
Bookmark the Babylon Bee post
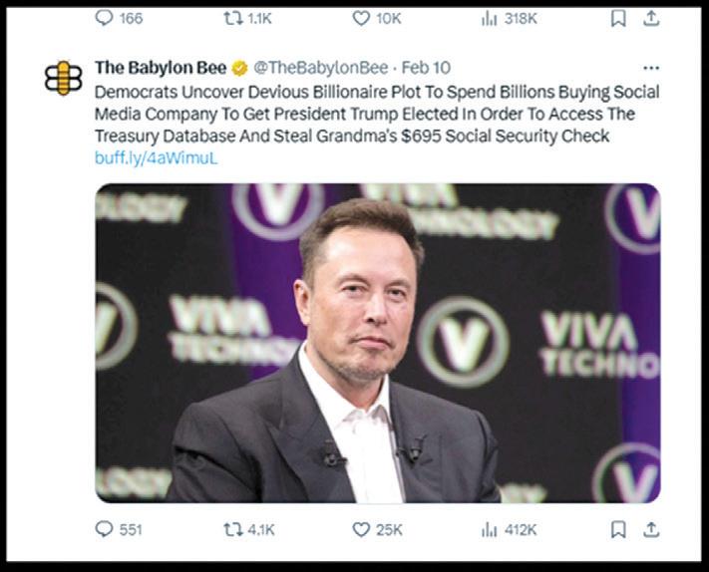618,529
